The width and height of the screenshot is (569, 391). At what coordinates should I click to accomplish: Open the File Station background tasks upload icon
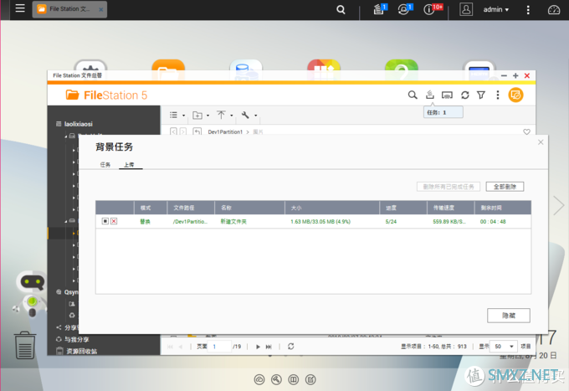pyautogui.click(x=429, y=95)
